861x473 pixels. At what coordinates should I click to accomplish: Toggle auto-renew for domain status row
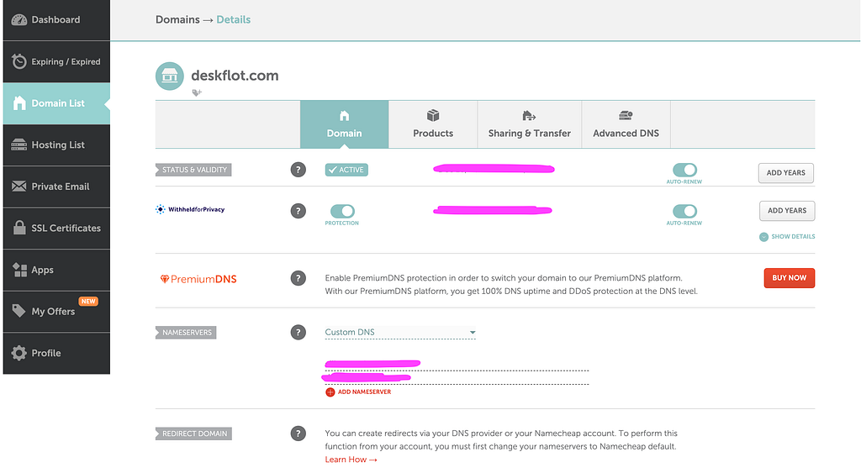[684, 170]
